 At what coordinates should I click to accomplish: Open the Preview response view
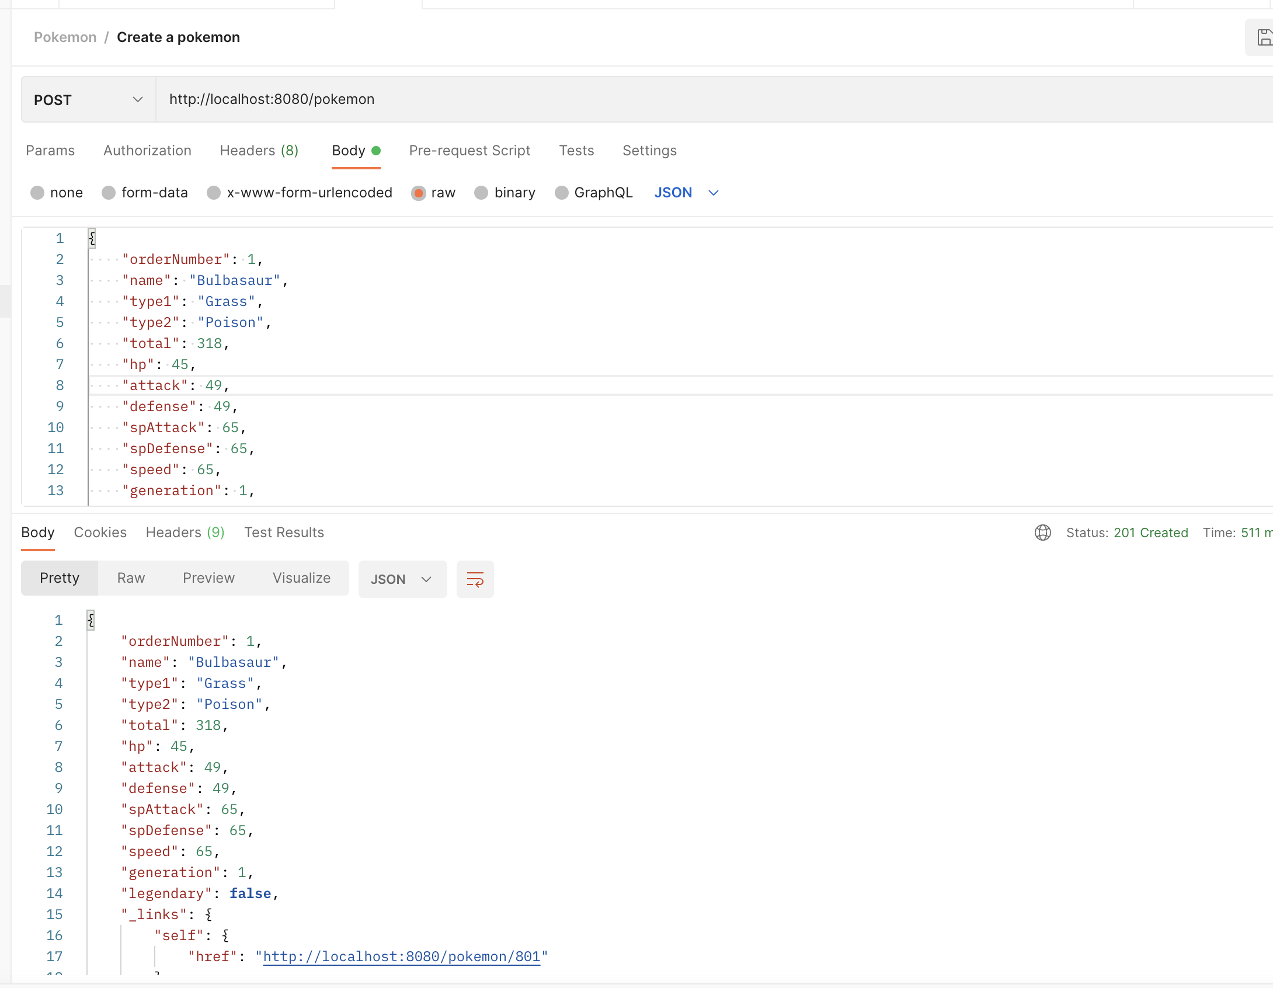coord(208,578)
